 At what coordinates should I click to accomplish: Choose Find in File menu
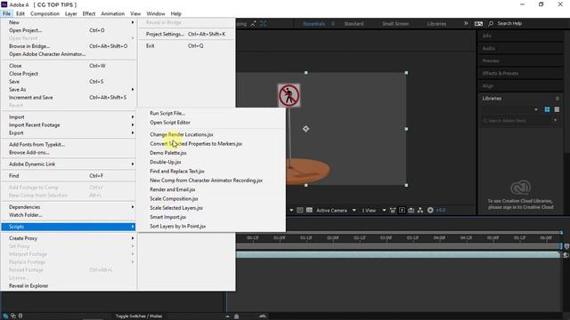(x=69, y=176)
